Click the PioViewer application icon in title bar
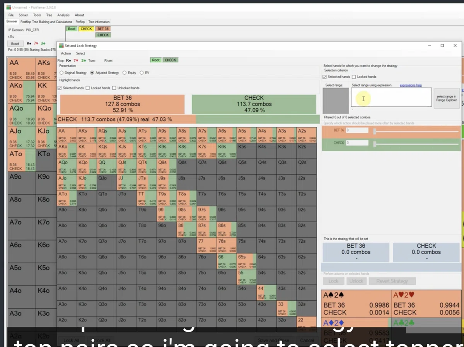 coord(9,7)
